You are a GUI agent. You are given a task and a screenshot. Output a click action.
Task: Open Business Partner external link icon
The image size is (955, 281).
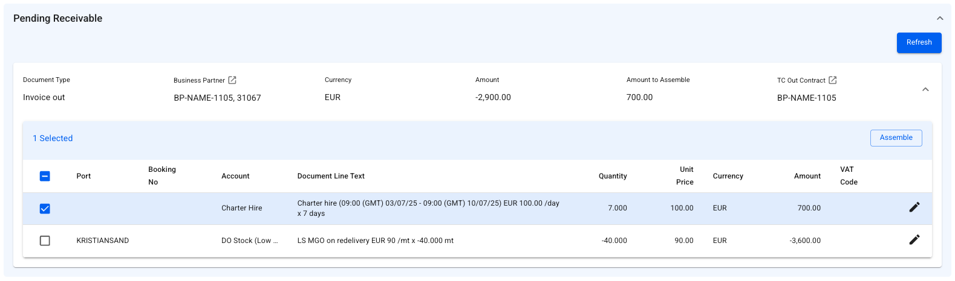(232, 80)
